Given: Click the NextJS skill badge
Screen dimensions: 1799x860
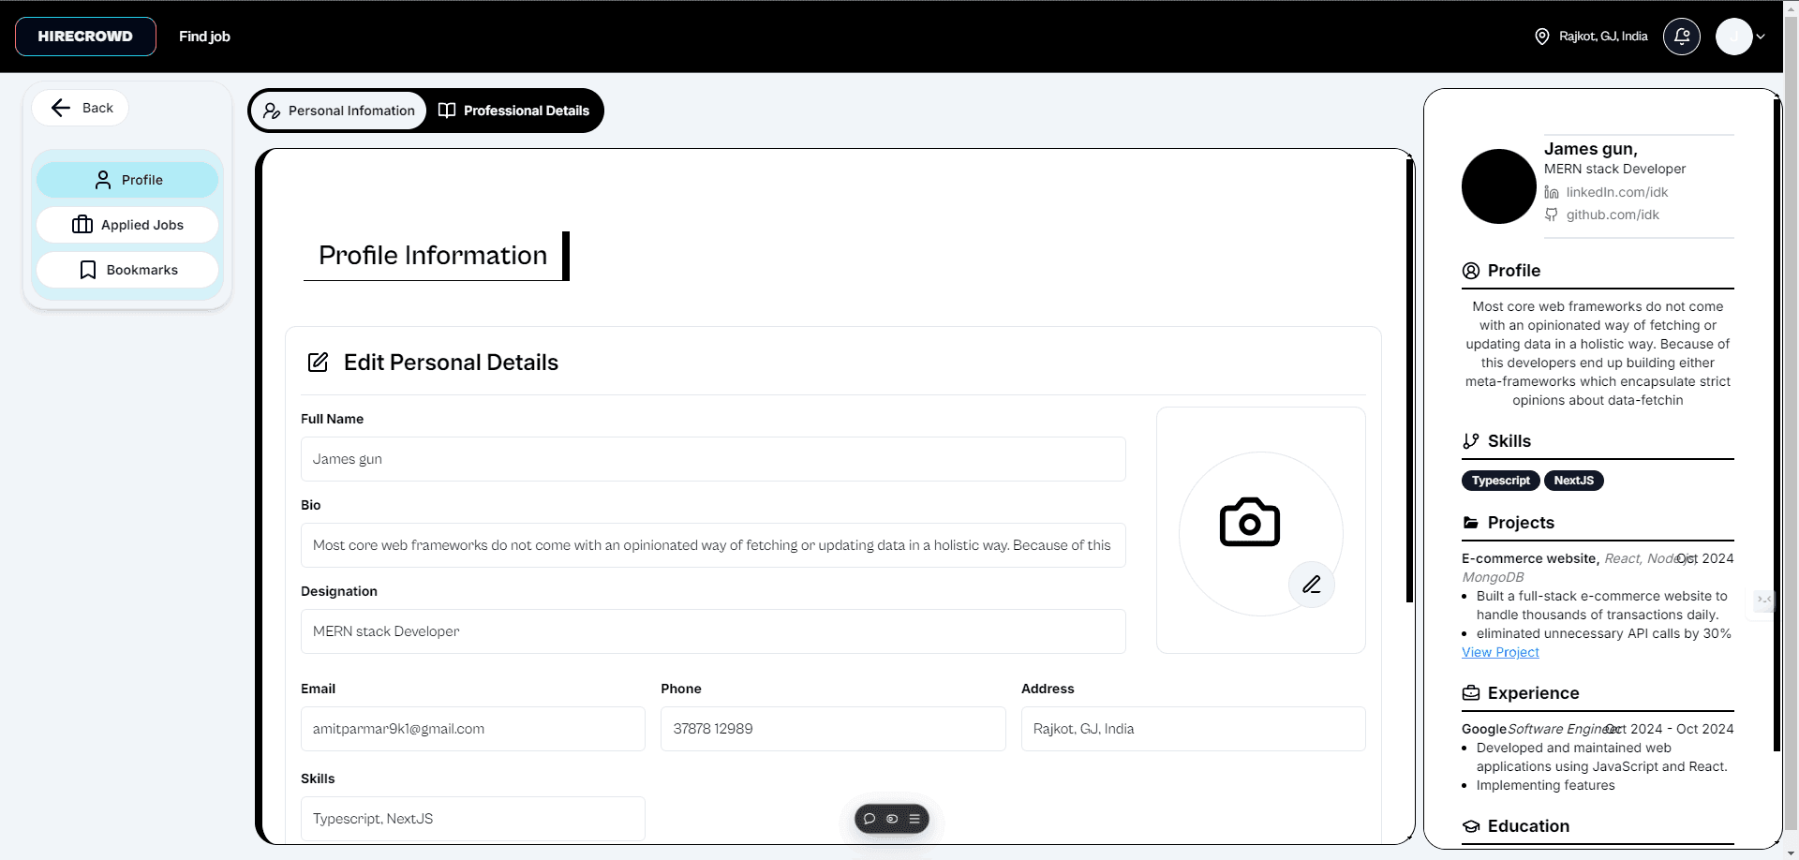Looking at the screenshot, I should point(1574,481).
